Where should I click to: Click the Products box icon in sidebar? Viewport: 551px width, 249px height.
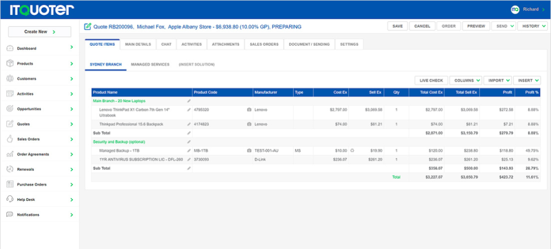tap(10, 64)
